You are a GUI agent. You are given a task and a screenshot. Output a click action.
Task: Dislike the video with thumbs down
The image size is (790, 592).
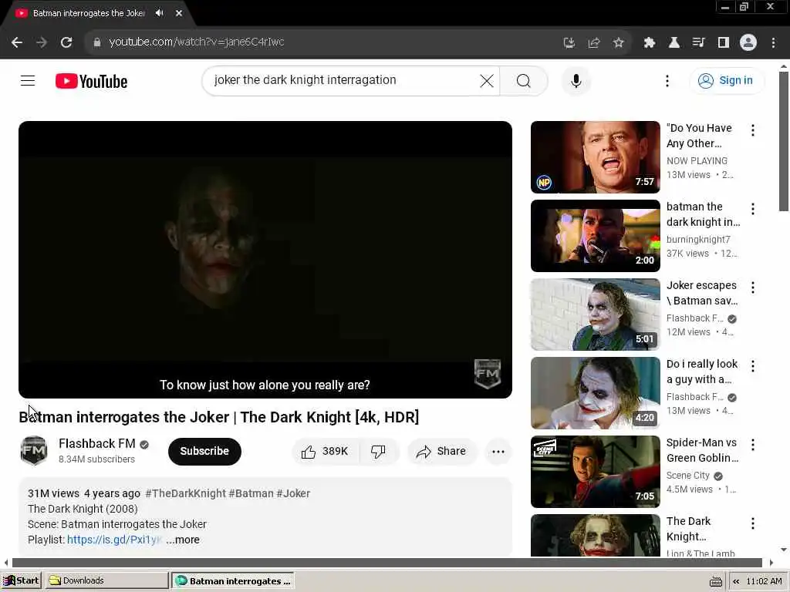tap(378, 452)
